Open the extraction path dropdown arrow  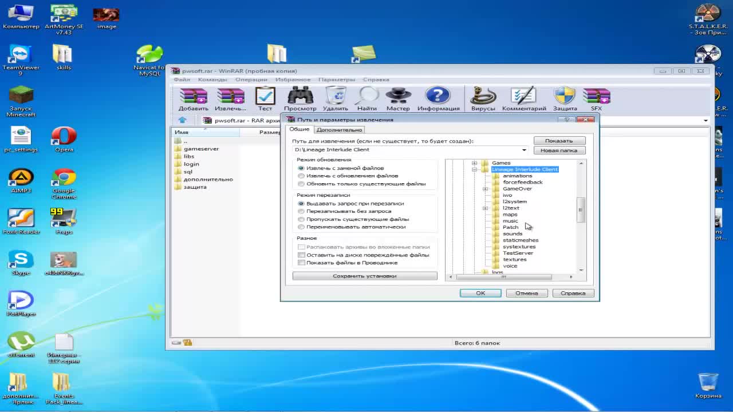pyautogui.click(x=523, y=150)
